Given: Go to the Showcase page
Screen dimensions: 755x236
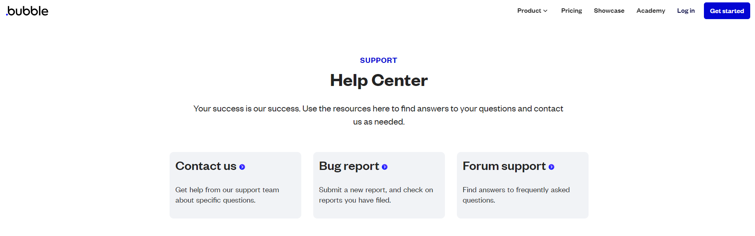Looking at the screenshot, I should pos(609,11).
